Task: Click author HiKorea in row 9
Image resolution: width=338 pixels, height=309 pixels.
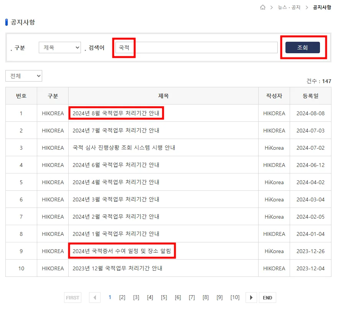Action: 274,251
